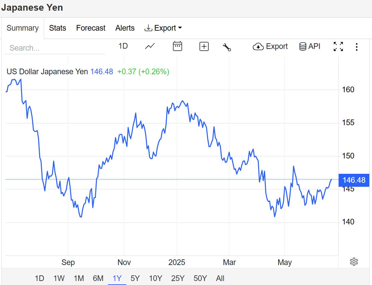Select the 1M time range
This screenshot has height=285, width=372.
79,278
